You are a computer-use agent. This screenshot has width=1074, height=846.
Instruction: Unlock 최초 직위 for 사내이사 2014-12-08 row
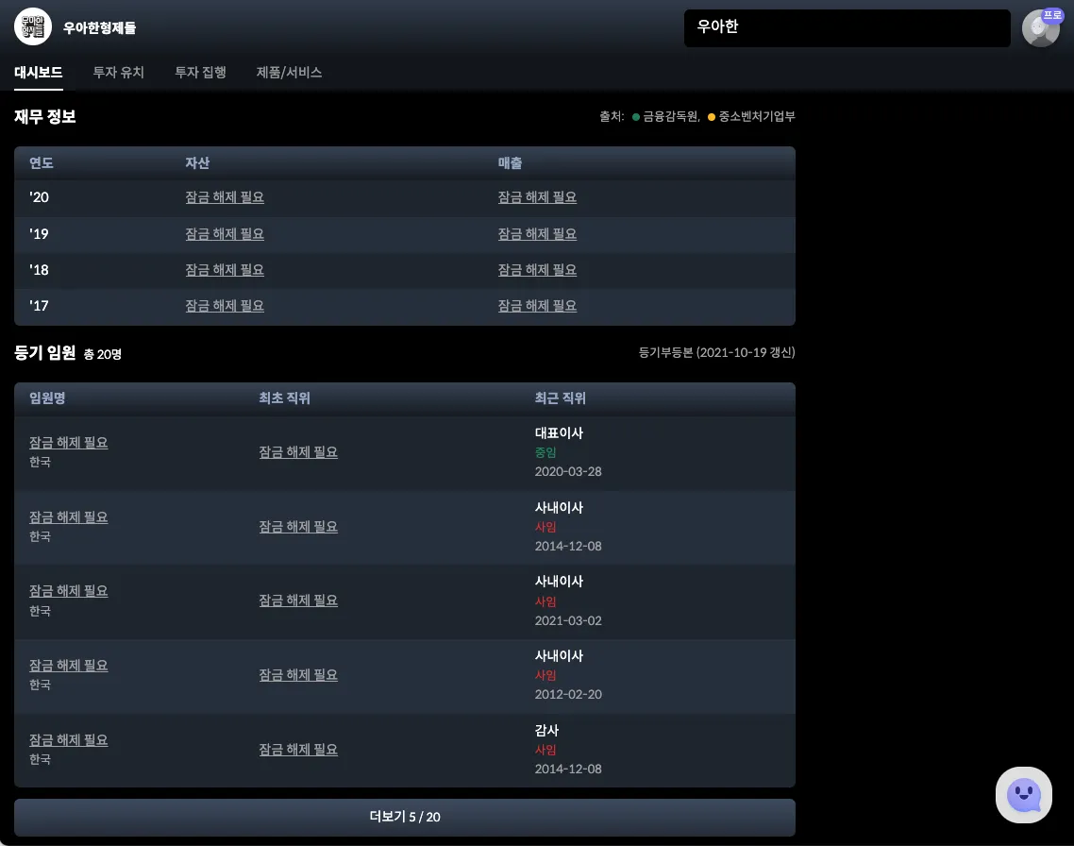pos(298,527)
